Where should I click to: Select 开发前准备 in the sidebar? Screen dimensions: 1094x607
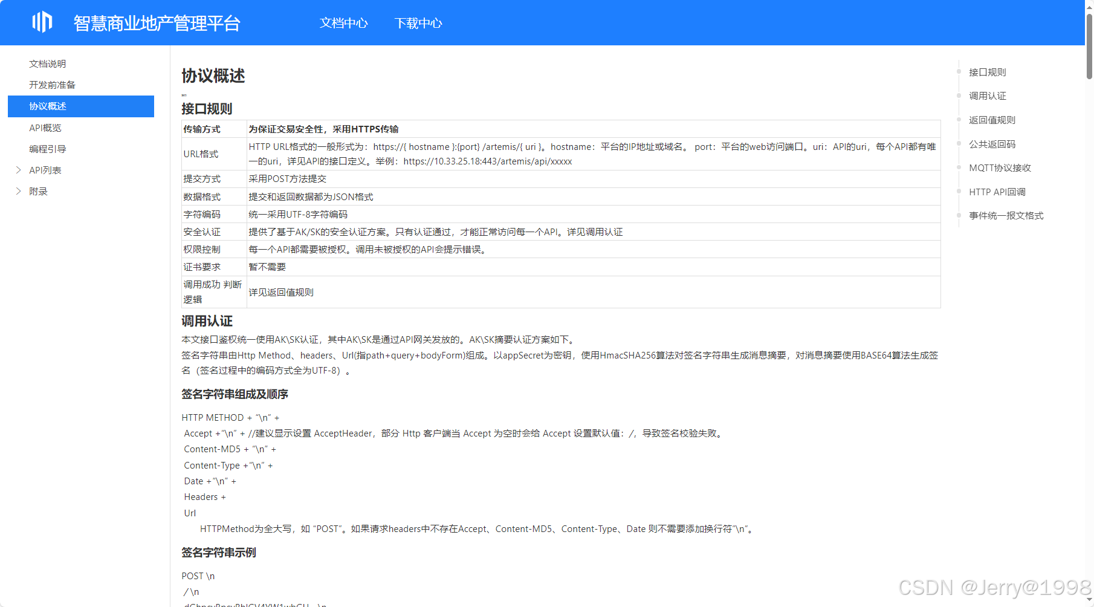[x=53, y=85]
